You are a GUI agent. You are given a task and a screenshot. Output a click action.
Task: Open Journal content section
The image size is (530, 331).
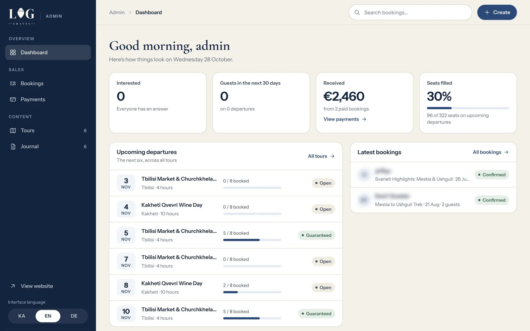(x=48, y=146)
